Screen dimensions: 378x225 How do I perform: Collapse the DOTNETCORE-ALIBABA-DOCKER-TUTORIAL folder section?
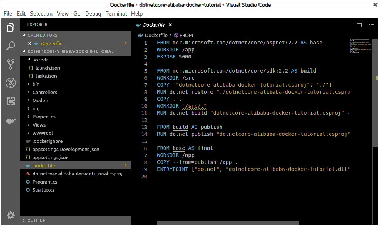24,51
